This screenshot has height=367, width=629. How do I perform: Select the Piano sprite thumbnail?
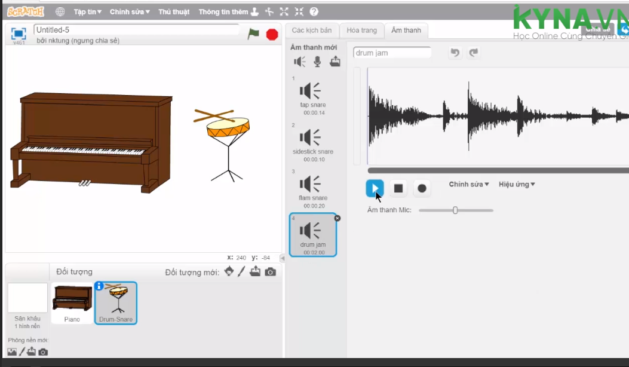coord(72,302)
